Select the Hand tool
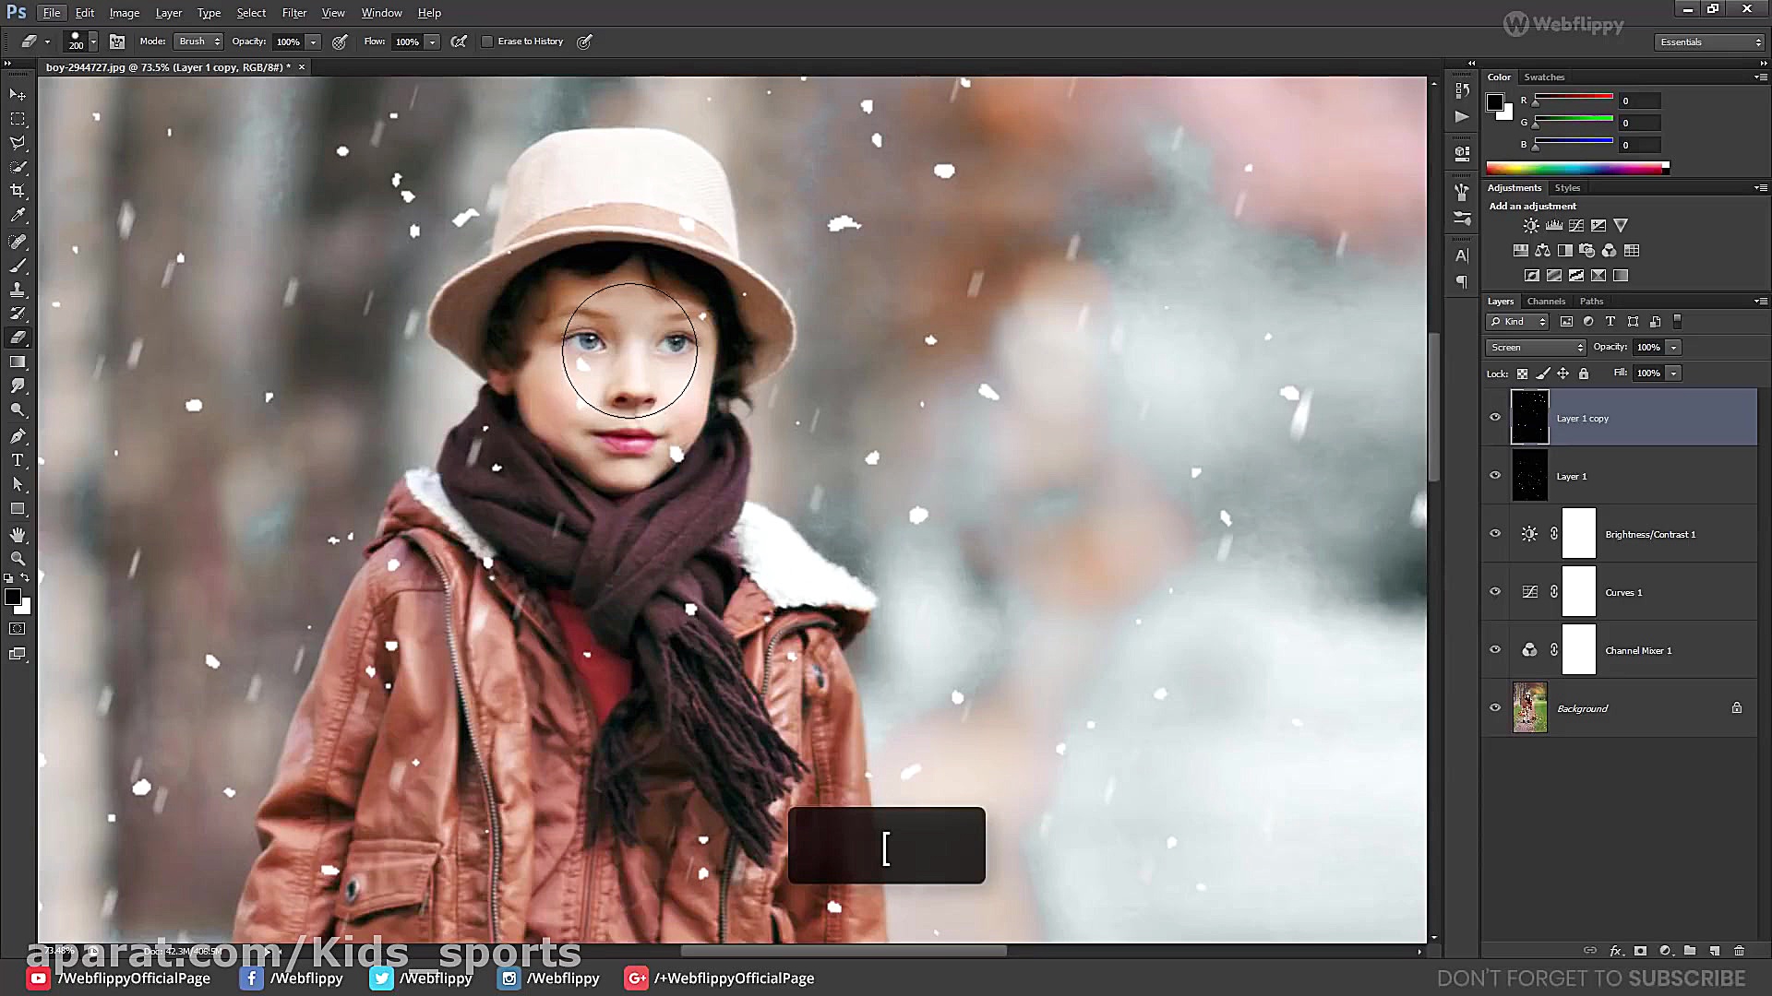This screenshot has height=996, width=1772. (x=18, y=535)
